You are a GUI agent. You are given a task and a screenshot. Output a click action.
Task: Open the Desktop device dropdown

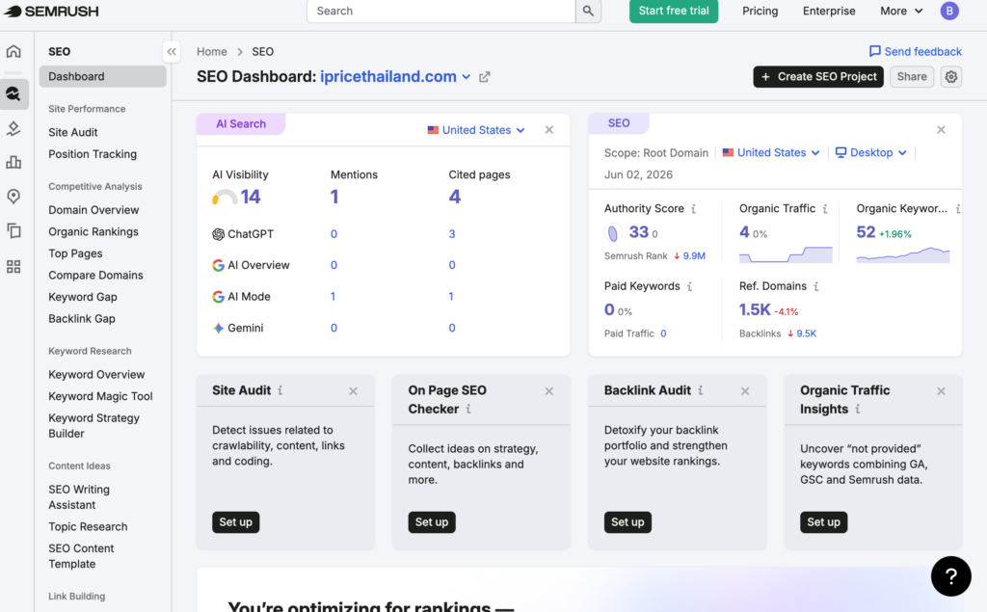pos(870,152)
